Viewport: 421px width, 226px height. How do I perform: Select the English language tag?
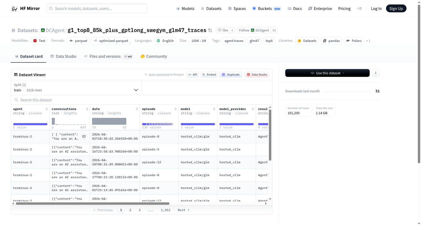point(165,41)
